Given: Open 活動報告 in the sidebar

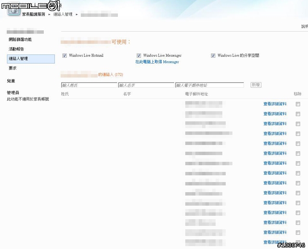Looking at the screenshot, I should 16,49.
